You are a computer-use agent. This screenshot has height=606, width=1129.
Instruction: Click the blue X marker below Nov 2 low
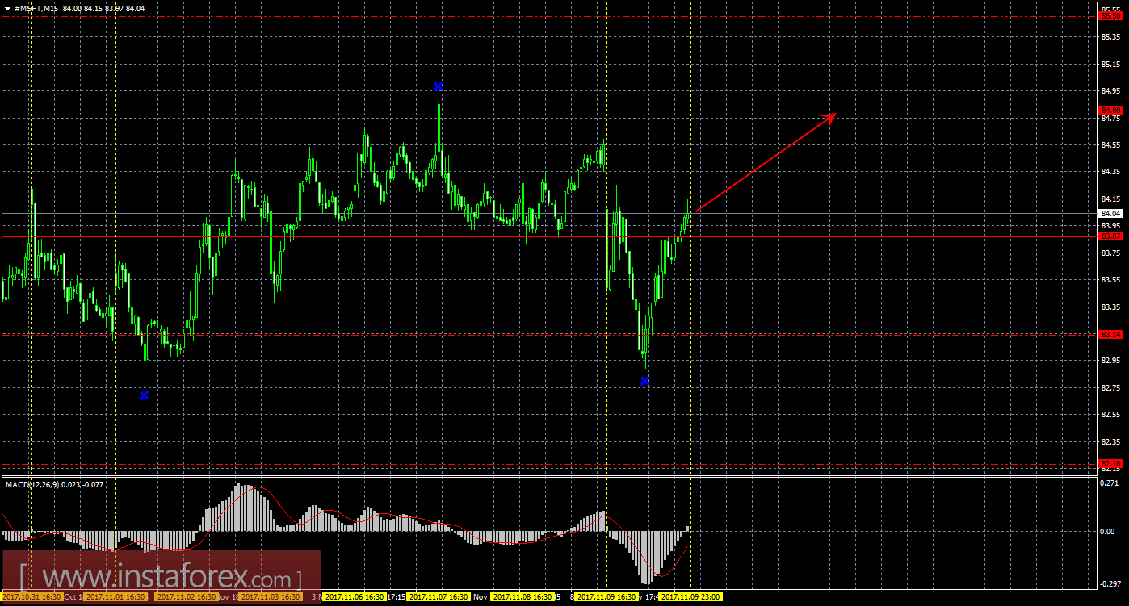144,395
